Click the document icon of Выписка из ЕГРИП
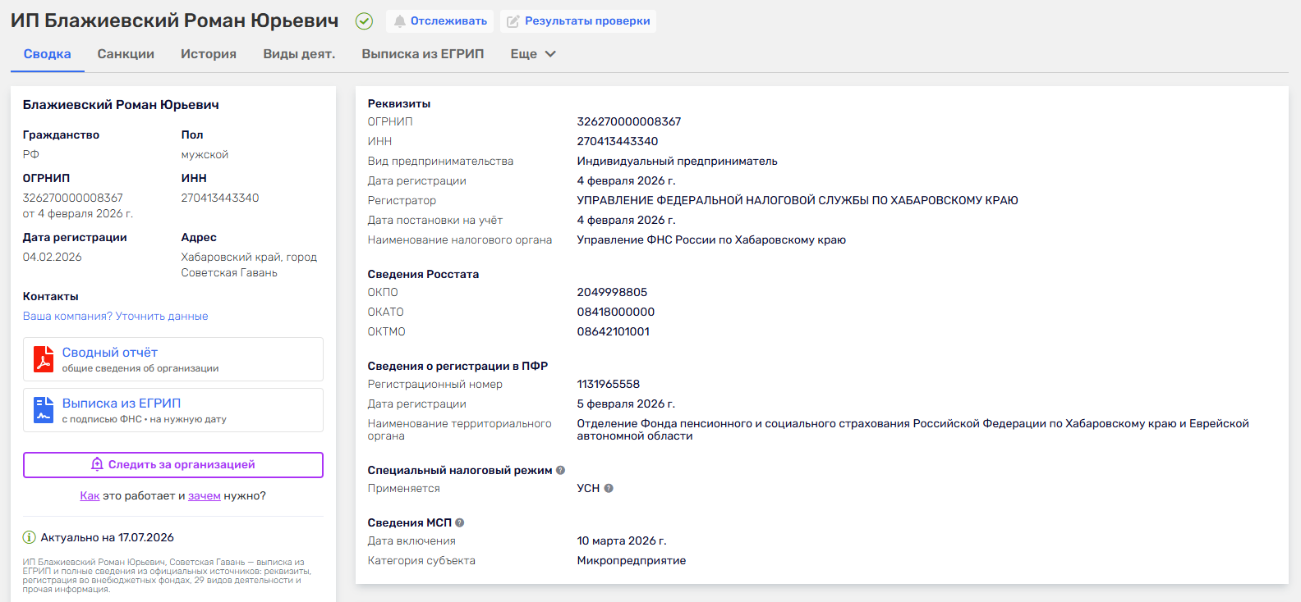Image resolution: width=1301 pixels, height=602 pixels. (x=44, y=410)
